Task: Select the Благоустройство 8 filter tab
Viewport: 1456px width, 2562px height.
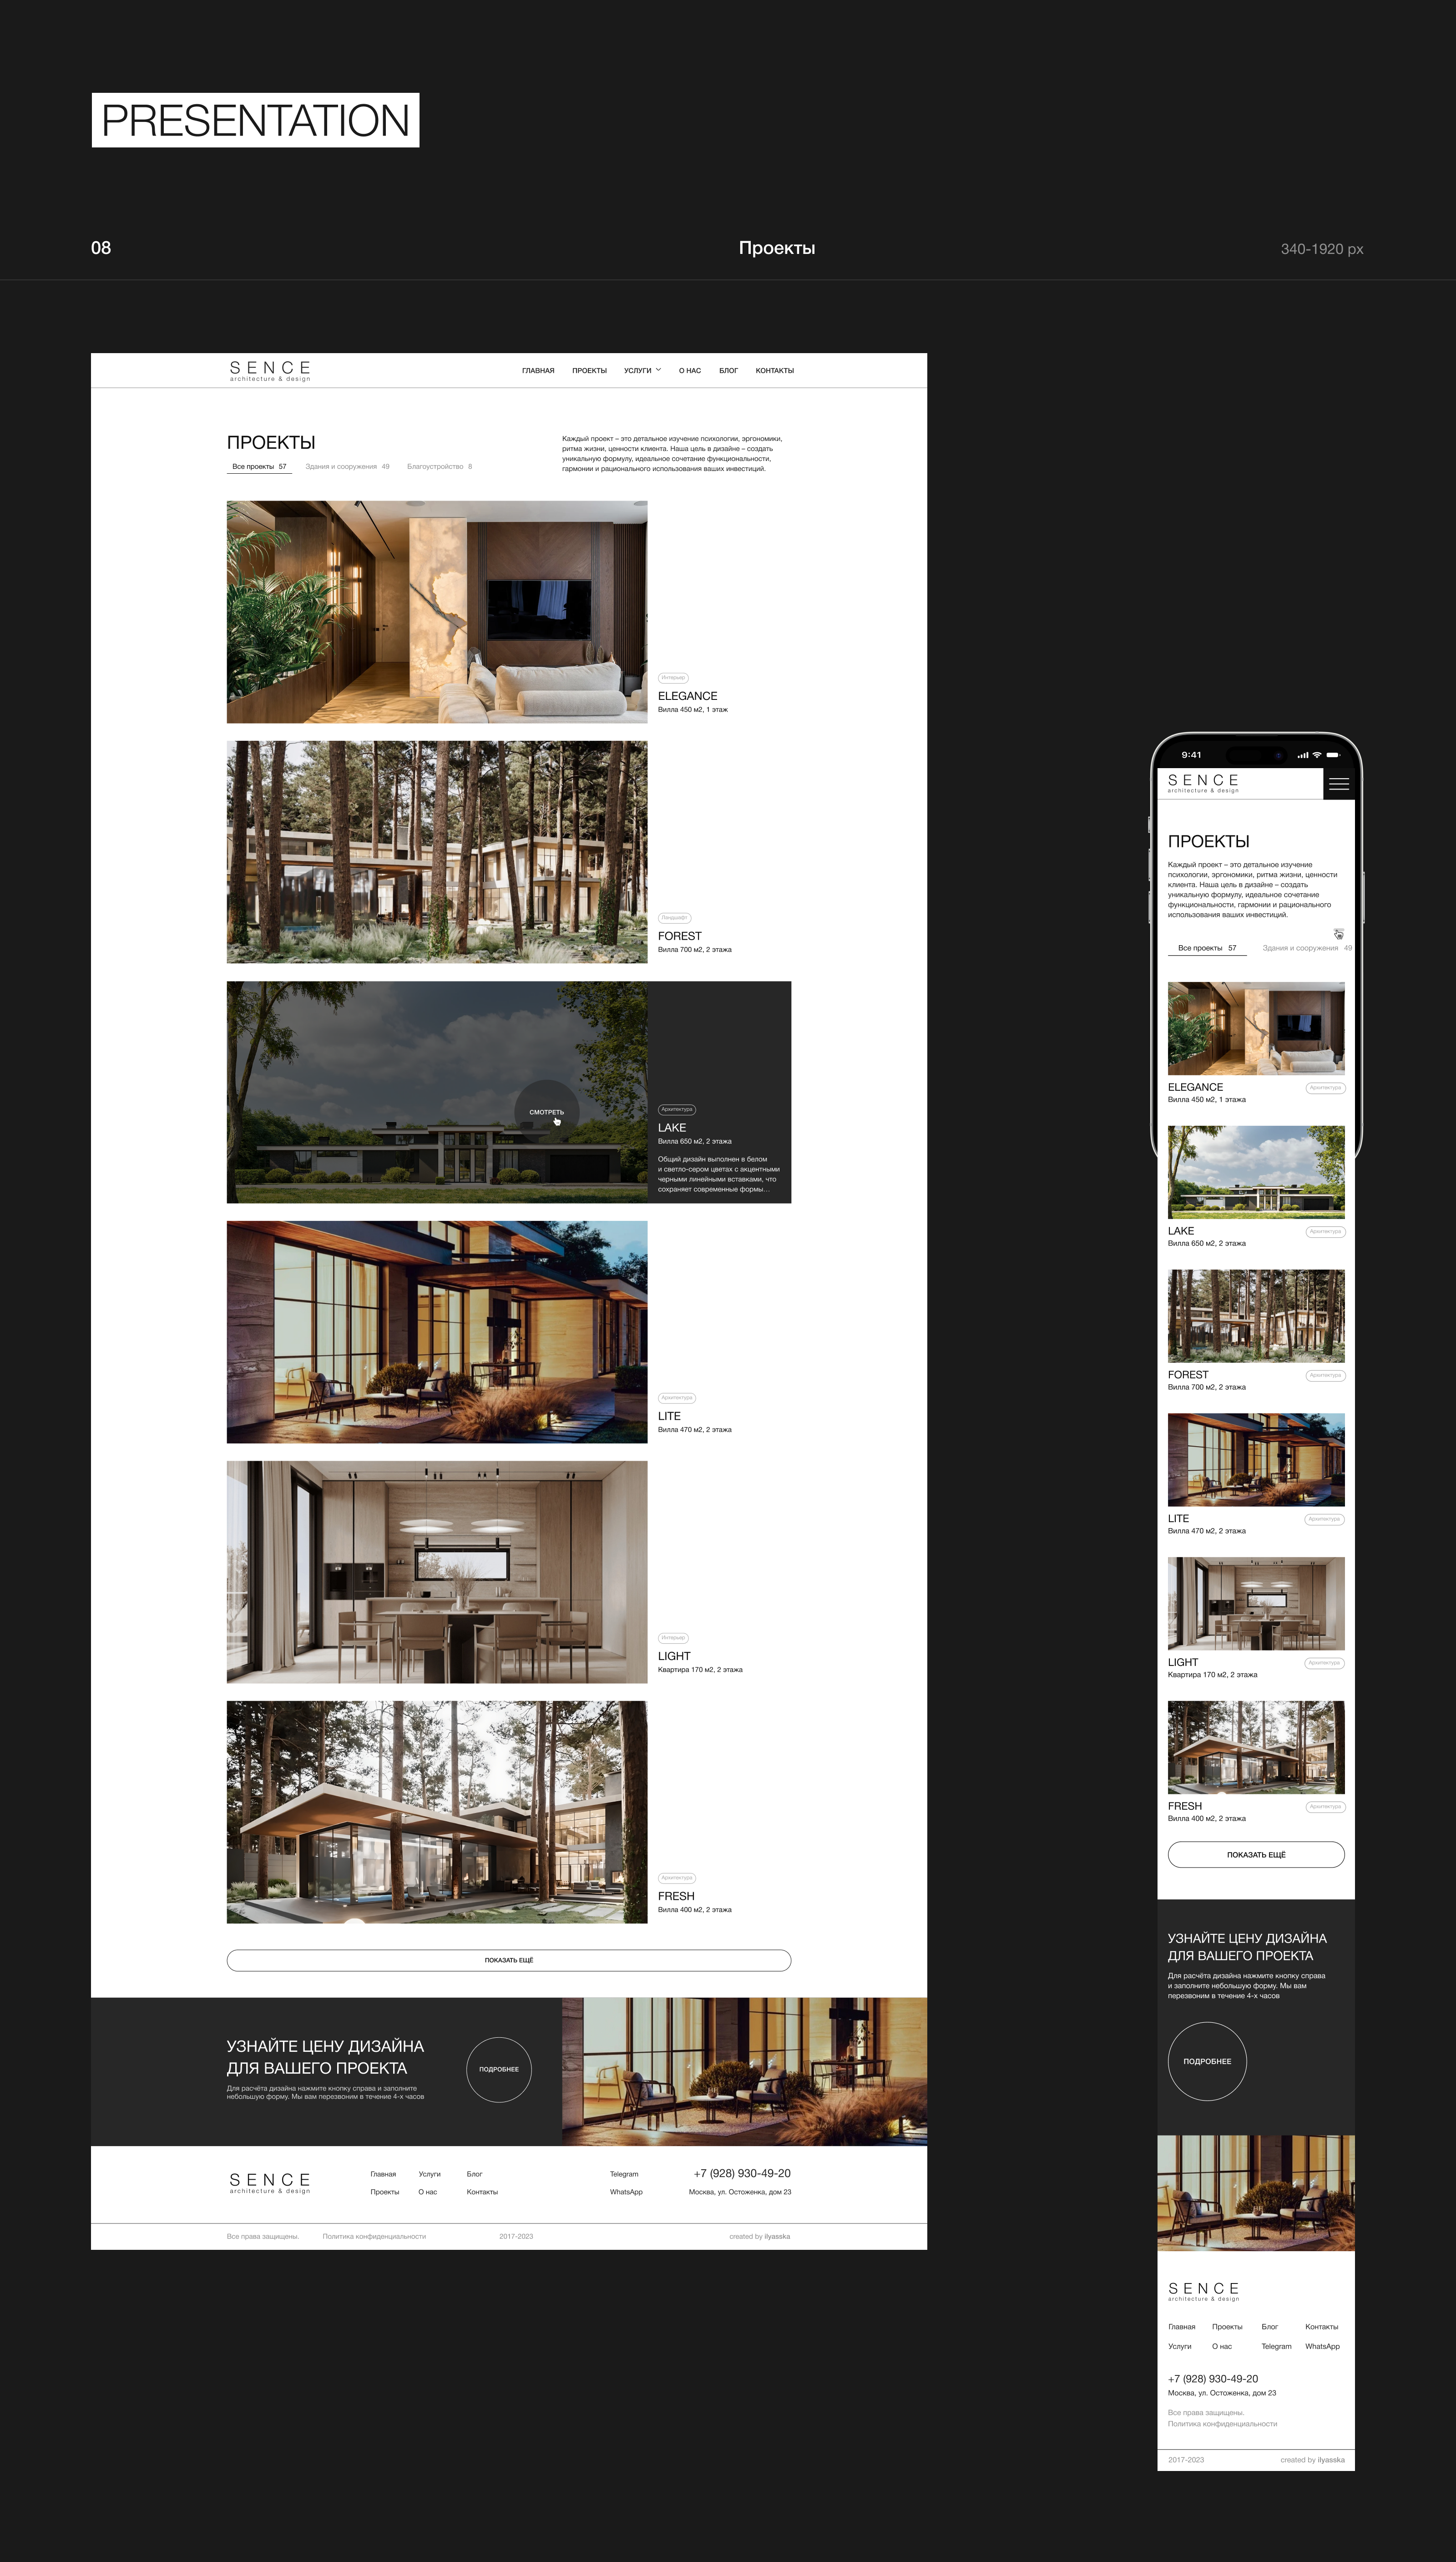Action: pyautogui.click(x=439, y=467)
